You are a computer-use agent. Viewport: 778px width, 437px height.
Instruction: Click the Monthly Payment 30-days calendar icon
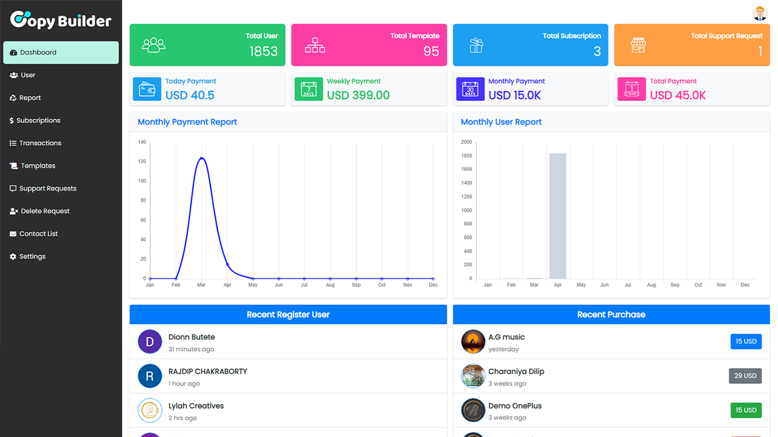coord(470,89)
